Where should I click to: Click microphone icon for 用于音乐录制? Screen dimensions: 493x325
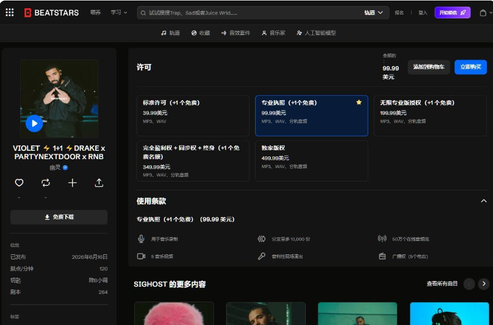pos(141,239)
